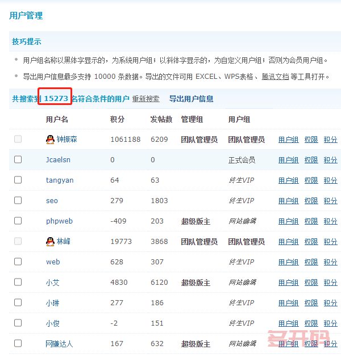341x358 pixels.
Task: Click the 发帖数 column header
Action: [161, 120]
